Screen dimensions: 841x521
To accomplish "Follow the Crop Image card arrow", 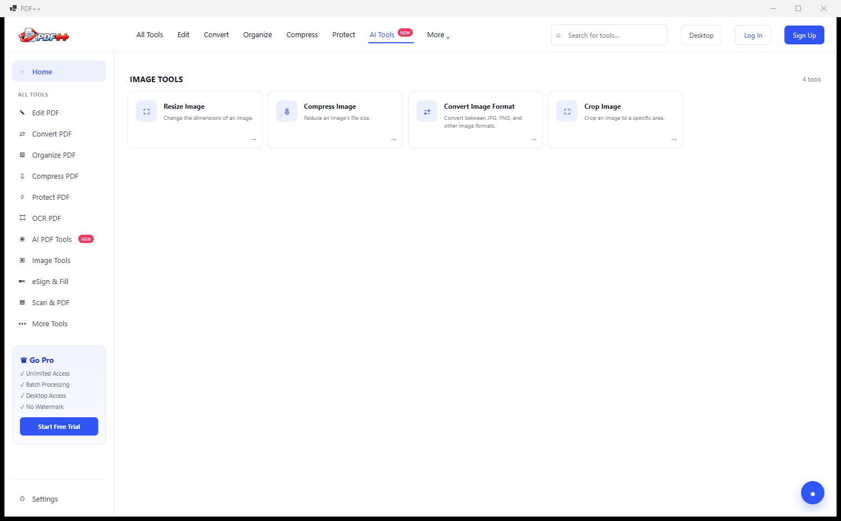I will pyautogui.click(x=674, y=139).
